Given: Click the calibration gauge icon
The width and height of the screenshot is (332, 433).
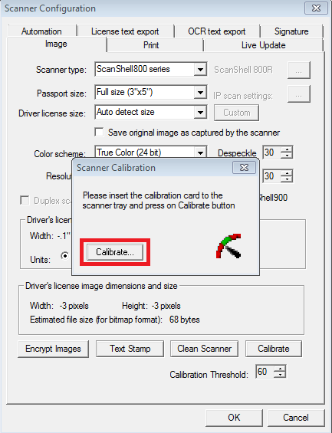Looking at the screenshot, I should [x=228, y=246].
